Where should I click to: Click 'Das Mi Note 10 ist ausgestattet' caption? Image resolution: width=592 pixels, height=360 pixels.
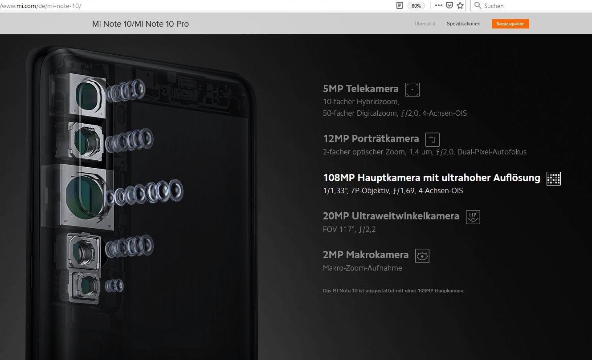coord(393,291)
